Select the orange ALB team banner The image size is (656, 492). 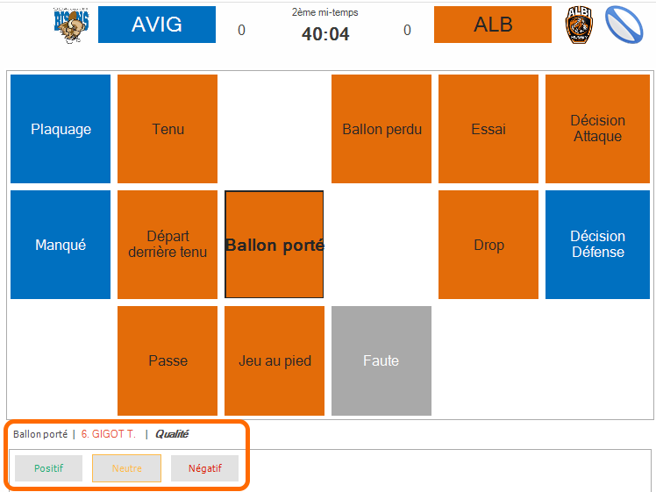(492, 25)
